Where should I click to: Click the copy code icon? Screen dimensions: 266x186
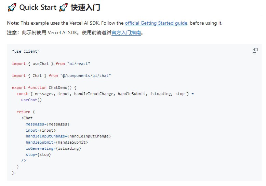255,51
